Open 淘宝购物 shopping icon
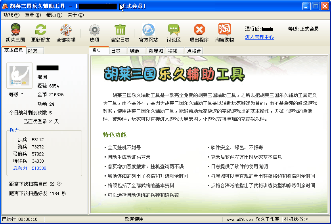Viewport: 331px width, 224px height. point(225,33)
